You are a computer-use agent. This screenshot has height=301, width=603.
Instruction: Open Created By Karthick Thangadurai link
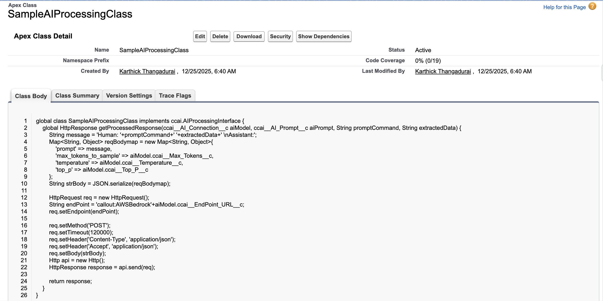(147, 72)
